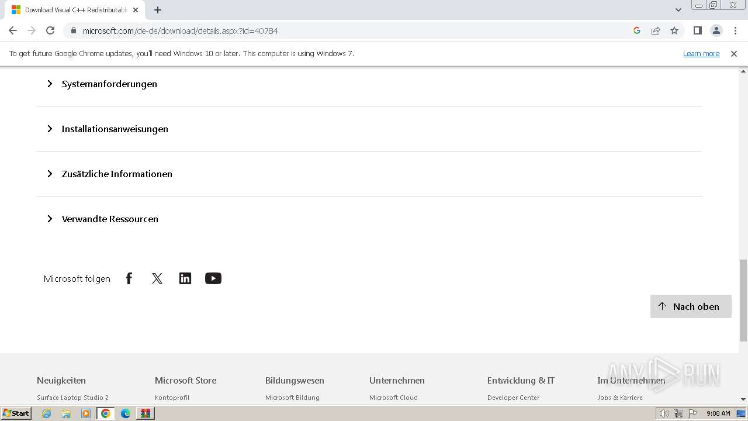This screenshot has width=748, height=421.
Task: Open Microsoft's X (Twitter) page
Action: click(157, 278)
